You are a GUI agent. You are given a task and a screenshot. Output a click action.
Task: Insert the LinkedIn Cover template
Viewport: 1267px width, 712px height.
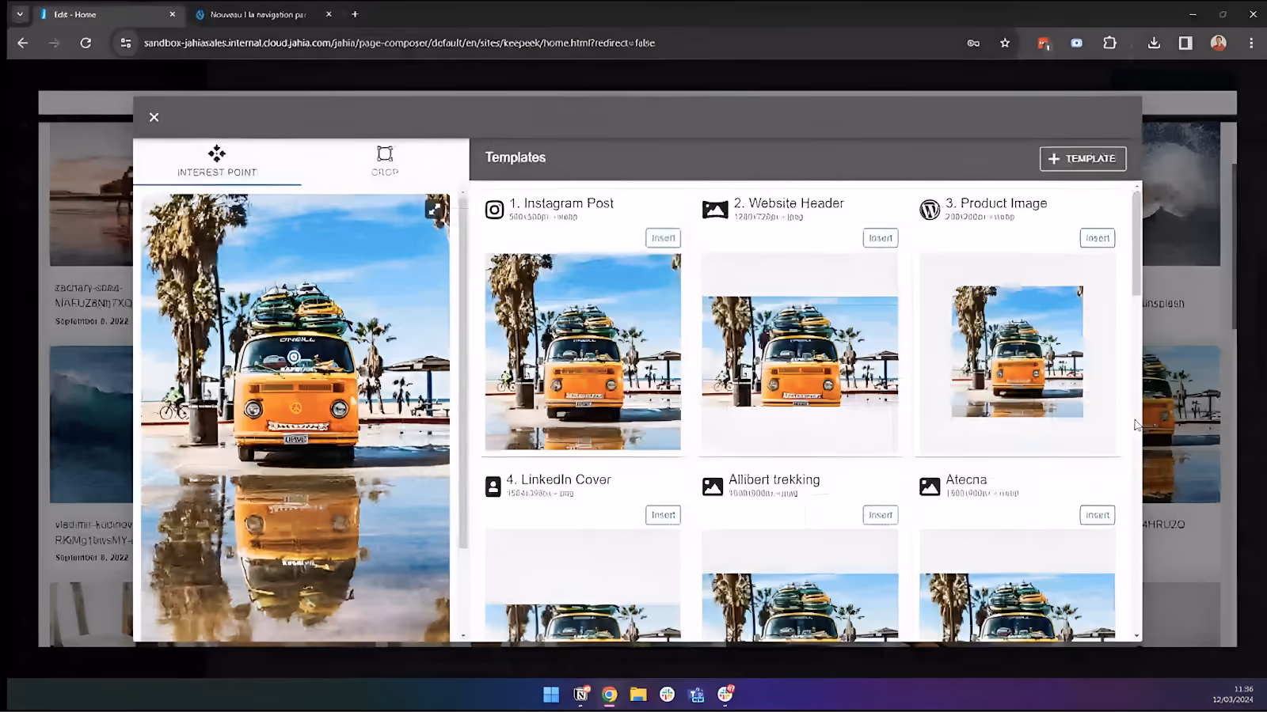(x=663, y=515)
